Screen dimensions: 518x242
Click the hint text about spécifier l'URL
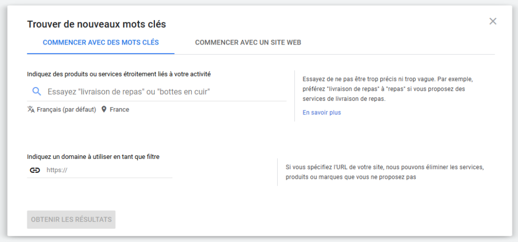(x=385, y=167)
